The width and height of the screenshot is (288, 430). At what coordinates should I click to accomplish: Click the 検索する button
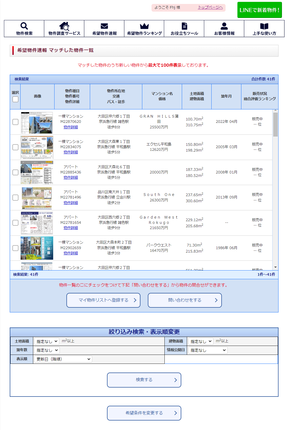[x=144, y=380]
